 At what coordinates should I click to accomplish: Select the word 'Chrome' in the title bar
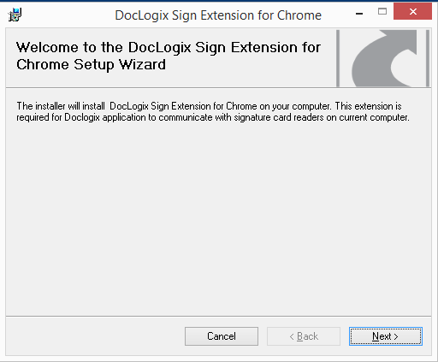tap(299, 15)
